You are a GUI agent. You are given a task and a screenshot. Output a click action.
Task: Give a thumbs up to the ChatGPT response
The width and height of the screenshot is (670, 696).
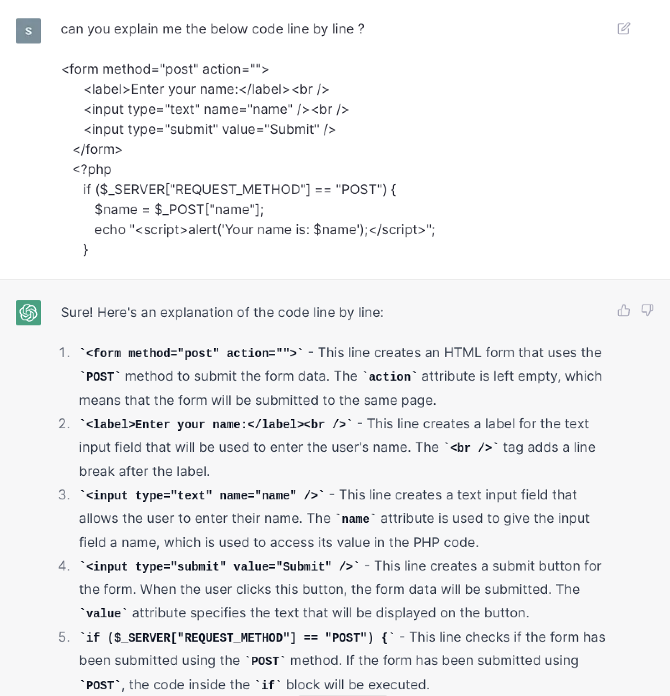point(624,311)
